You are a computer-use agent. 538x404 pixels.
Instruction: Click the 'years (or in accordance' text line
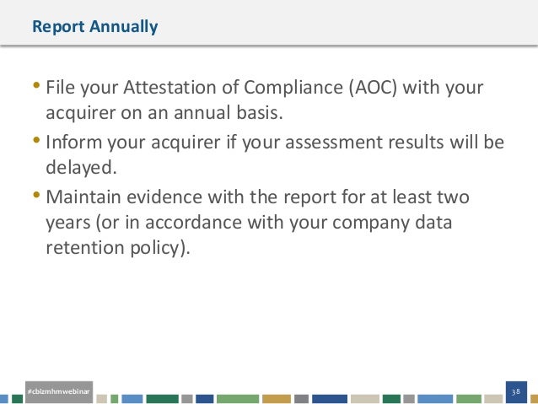[249, 223]
